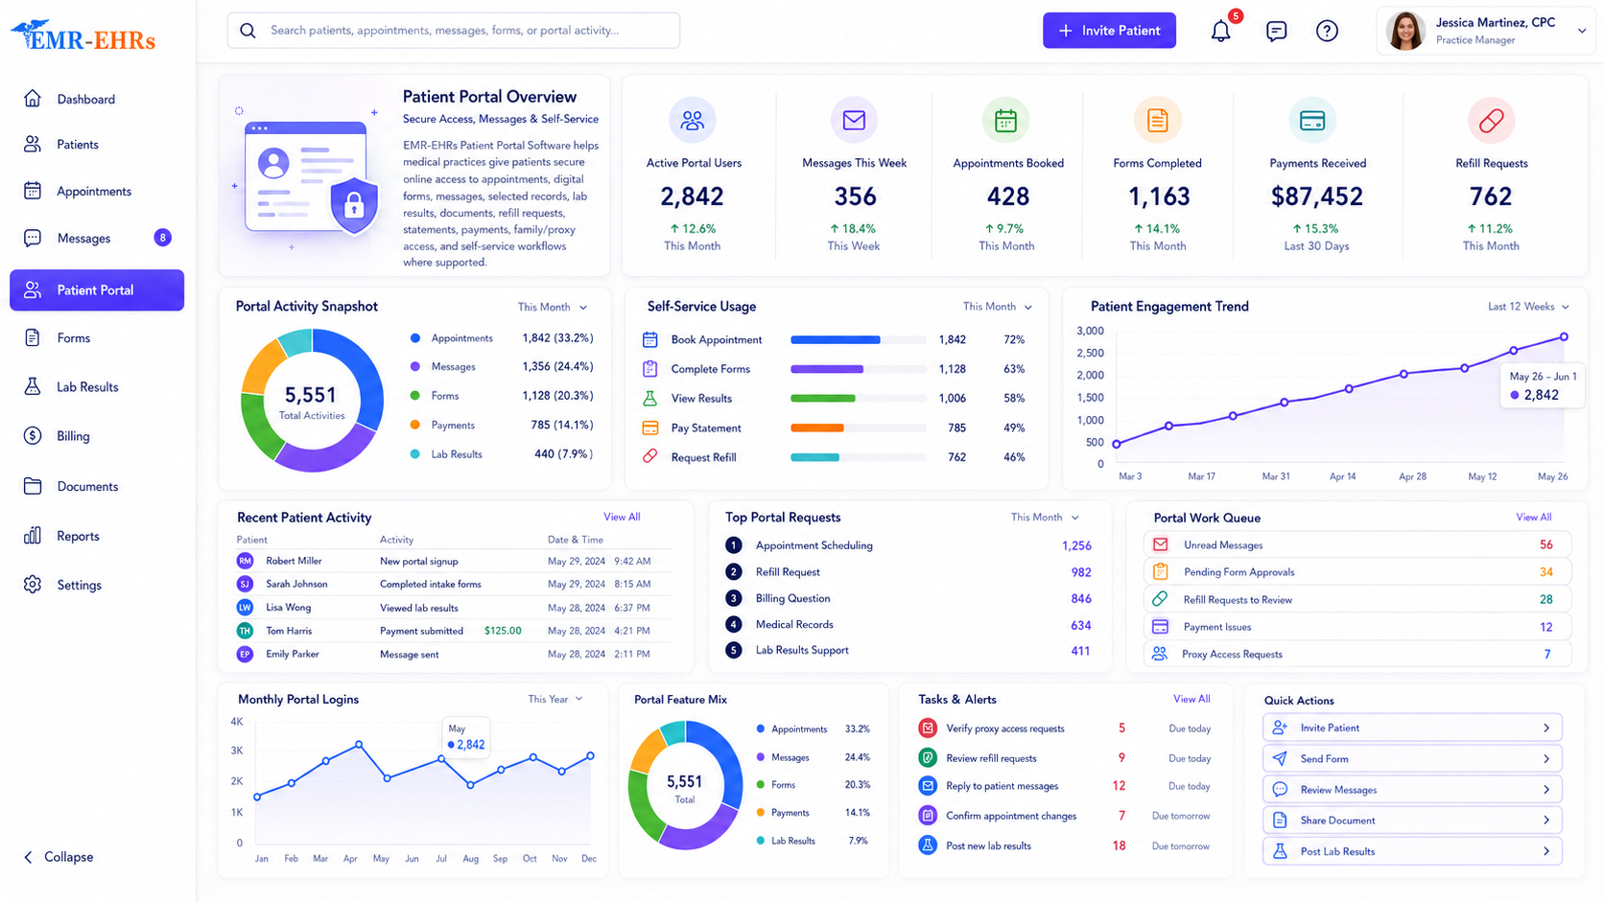The image size is (1604, 902).
Task: Click the Post new lab results task icon
Action: tap(928, 845)
